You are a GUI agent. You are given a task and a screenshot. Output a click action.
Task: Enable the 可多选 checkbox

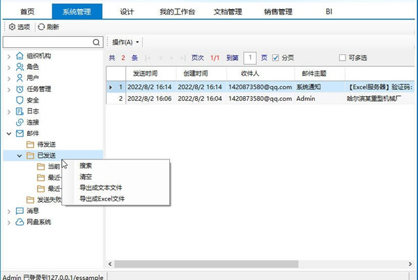coord(342,57)
